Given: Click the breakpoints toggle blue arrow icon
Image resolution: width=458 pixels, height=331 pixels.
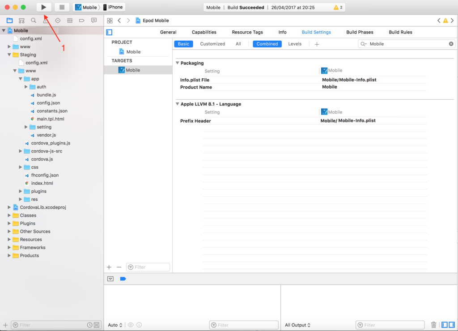Looking at the screenshot, I should 123,279.
